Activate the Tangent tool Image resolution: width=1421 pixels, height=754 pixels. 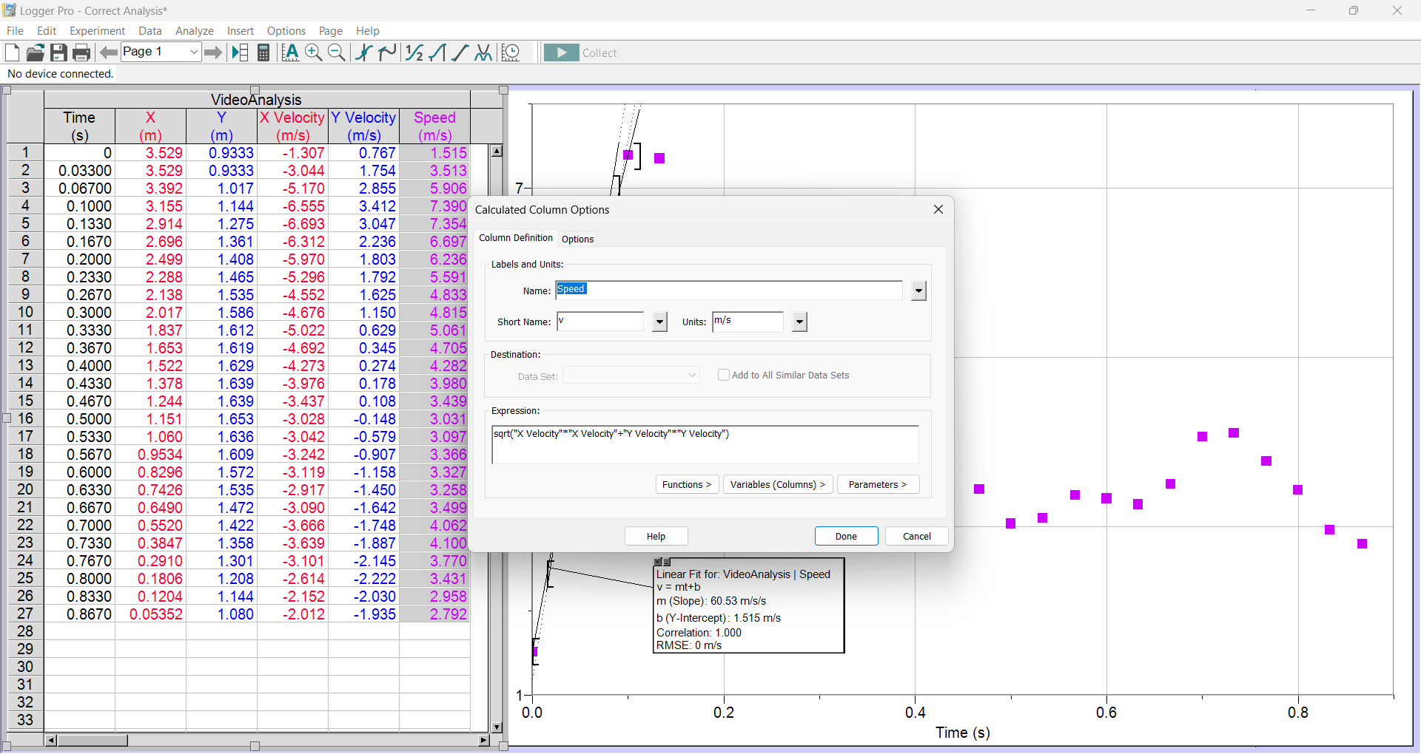(x=387, y=52)
